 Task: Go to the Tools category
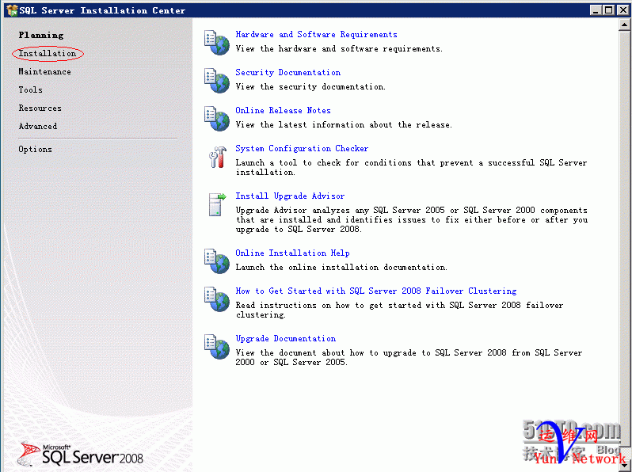[x=31, y=89]
